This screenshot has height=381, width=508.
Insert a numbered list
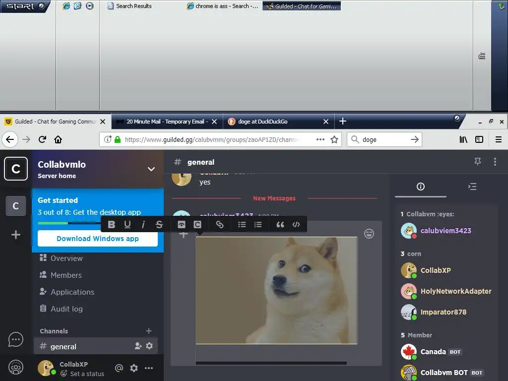(258, 224)
